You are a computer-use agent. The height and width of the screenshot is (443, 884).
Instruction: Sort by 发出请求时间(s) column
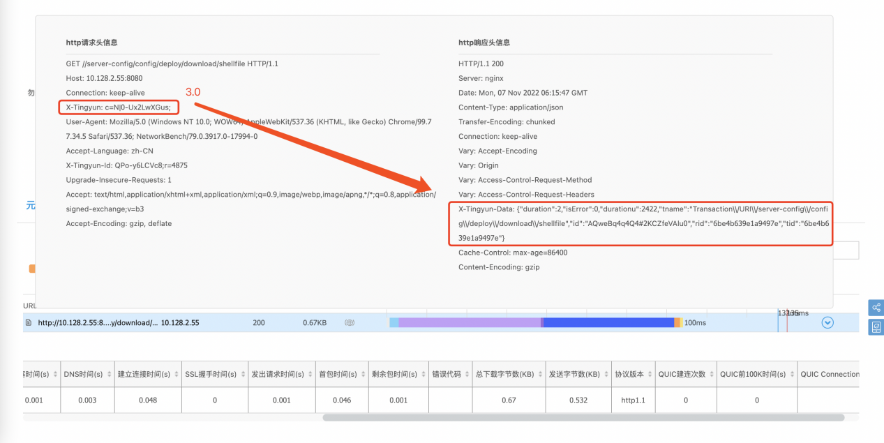(x=278, y=374)
